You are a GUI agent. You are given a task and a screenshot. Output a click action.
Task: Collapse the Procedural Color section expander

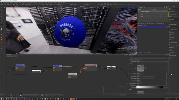138,26
